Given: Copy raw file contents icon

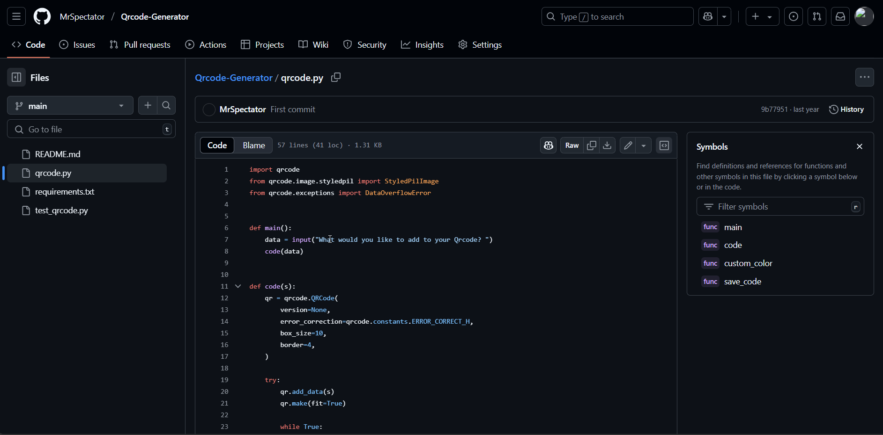Looking at the screenshot, I should pyautogui.click(x=592, y=145).
